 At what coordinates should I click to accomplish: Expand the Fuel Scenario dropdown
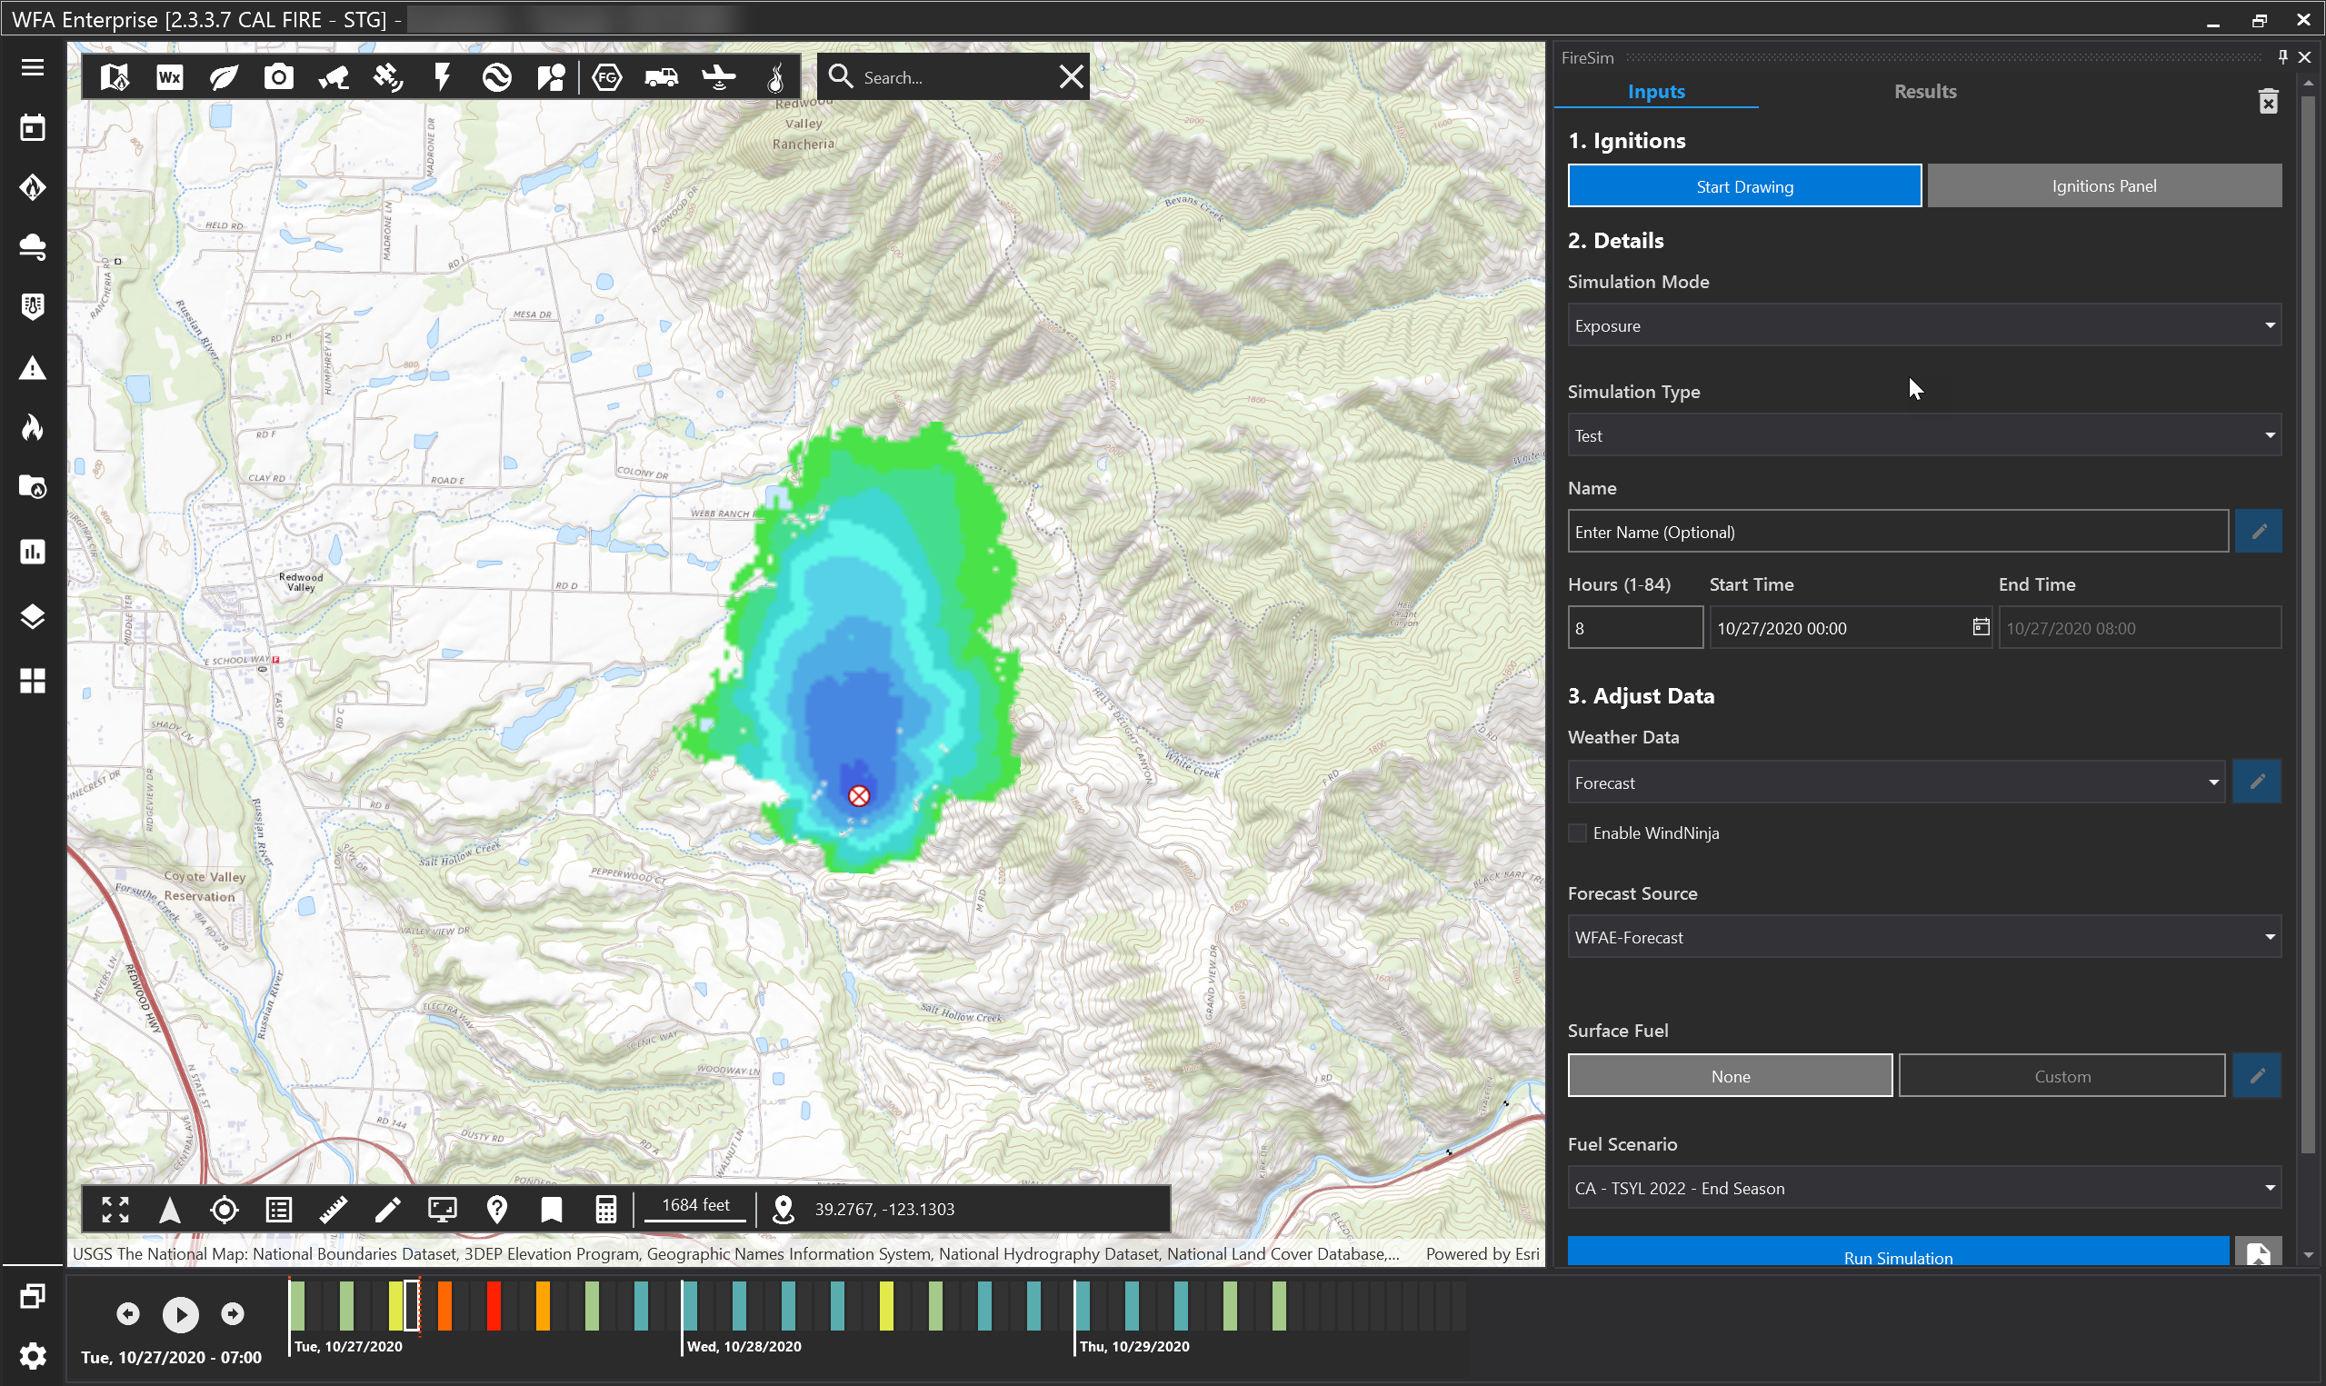point(1923,1188)
